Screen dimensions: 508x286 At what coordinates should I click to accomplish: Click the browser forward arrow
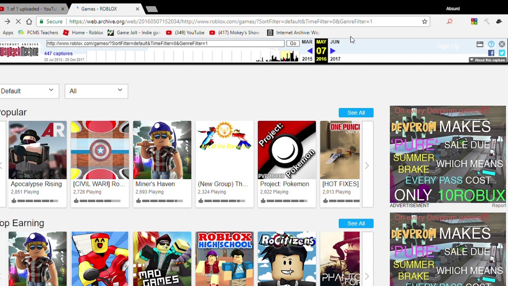[7, 21]
